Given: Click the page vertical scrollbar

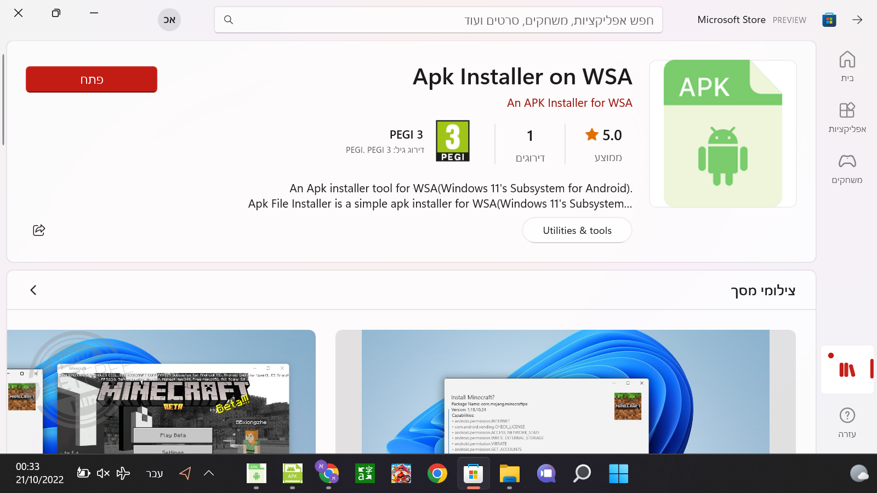Looking at the screenshot, I should (x=3, y=100).
